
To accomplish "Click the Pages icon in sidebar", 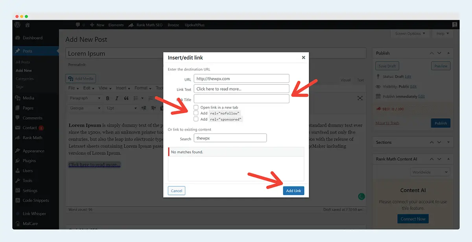I will pyautogui.click(x=17, y=108).
